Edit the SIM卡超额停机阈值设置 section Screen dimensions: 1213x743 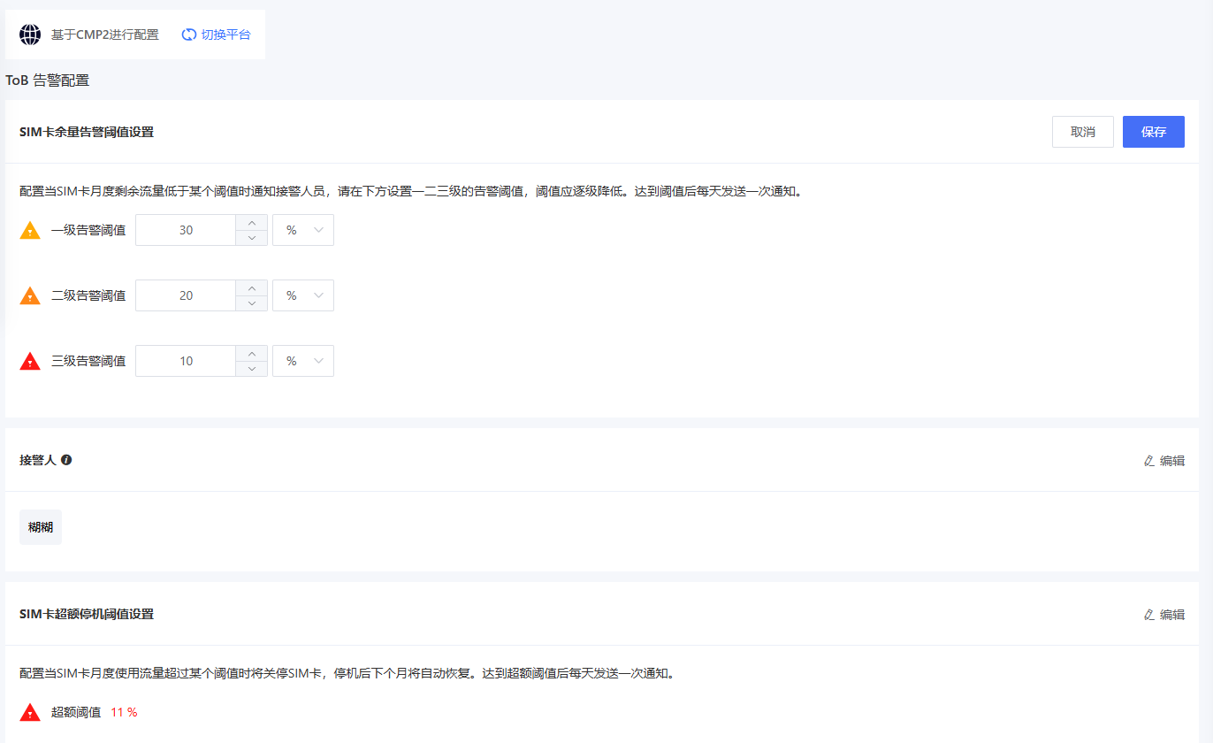pyautogui.click(x=1163, y=615)
